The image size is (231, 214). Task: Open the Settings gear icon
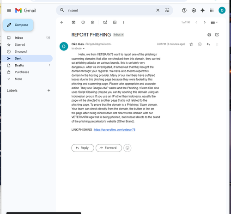[194, 10]
